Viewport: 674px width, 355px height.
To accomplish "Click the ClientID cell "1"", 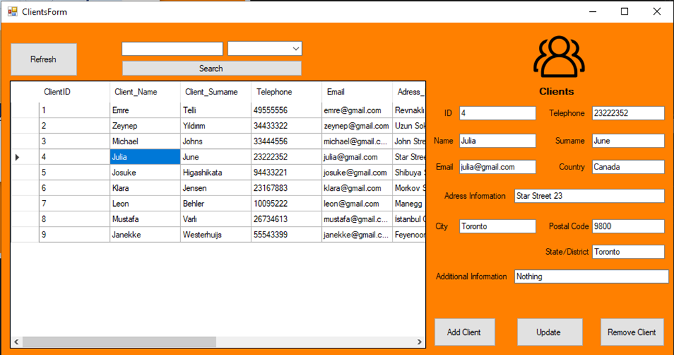I will [75, 110].
